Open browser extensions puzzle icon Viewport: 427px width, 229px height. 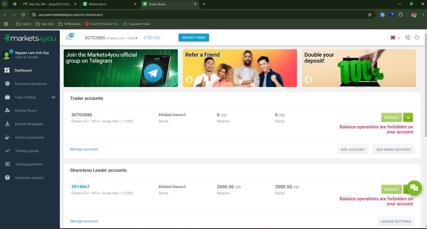click(x=401, y=15)
